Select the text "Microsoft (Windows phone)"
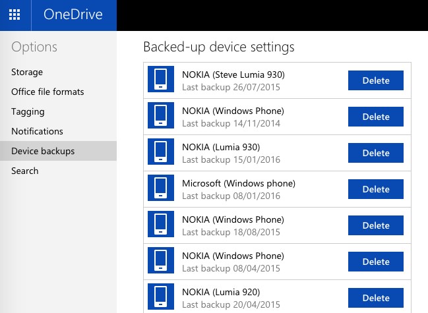This screenshot has height=313, width=428. coord(239,183)
